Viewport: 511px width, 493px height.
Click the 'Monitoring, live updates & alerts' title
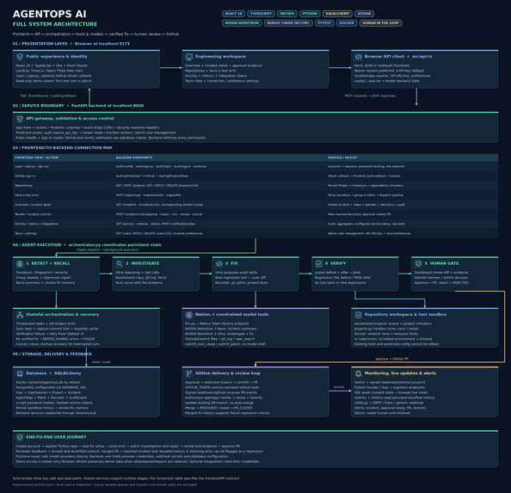click(400, 373)
